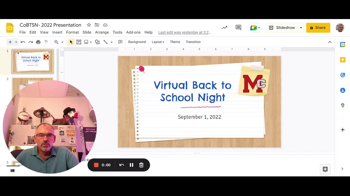Open the Help menu

[148, 32]
